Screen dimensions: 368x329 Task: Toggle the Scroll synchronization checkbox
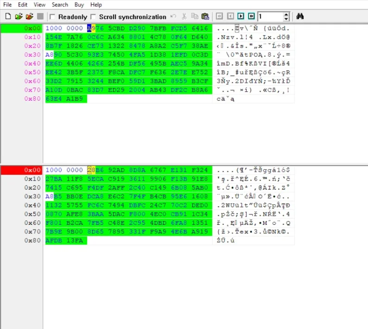[x=93, y=17]
